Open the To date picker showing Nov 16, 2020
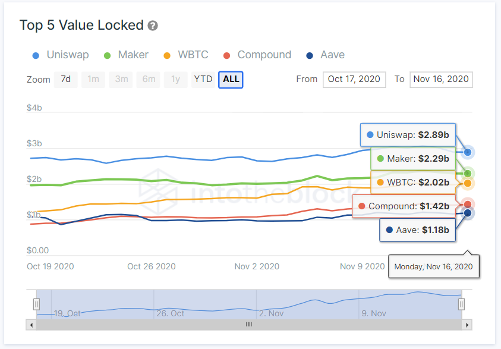The height and width of the screenshot is (349, 501). point(441,79)
